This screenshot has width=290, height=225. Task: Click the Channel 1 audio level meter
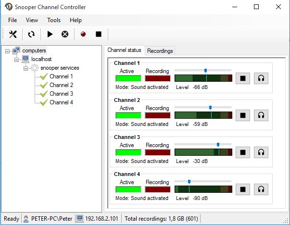pyautogui.click(x=203, y=78)
